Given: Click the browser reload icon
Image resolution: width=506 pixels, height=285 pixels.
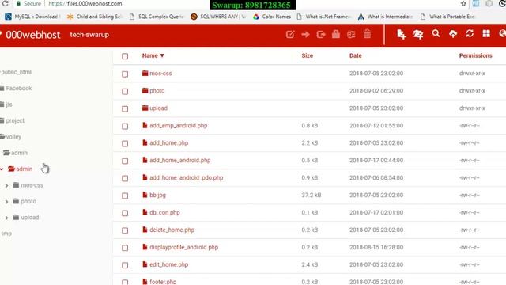Looking at the screenshot, I should click(x=5, y=3).
